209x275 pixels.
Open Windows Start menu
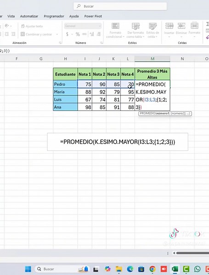(28, 269)
